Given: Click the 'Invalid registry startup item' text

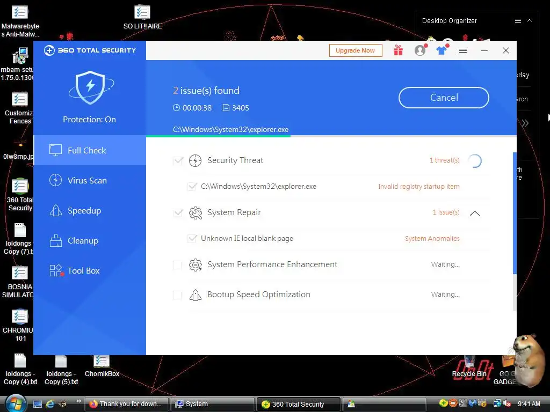Looking at the screenshot, I should pyautogui.click(x=419, y=186).
